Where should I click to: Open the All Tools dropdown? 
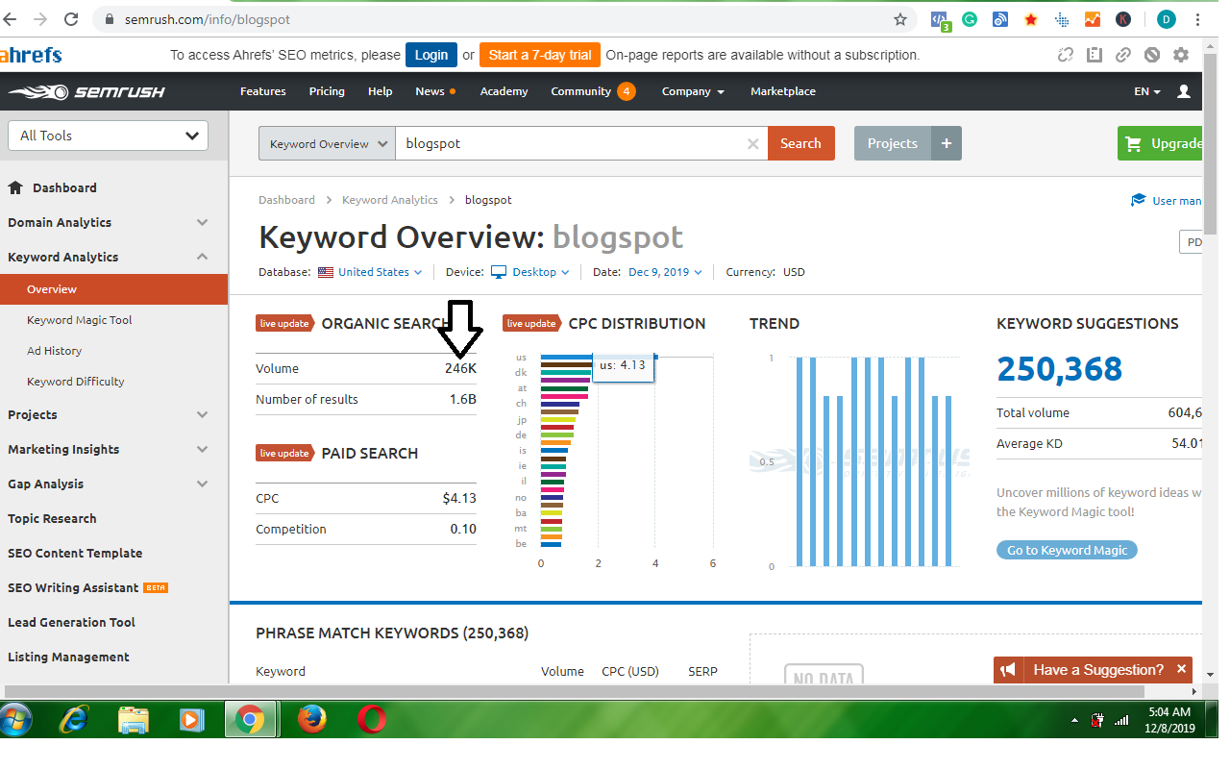coord(108,136)
